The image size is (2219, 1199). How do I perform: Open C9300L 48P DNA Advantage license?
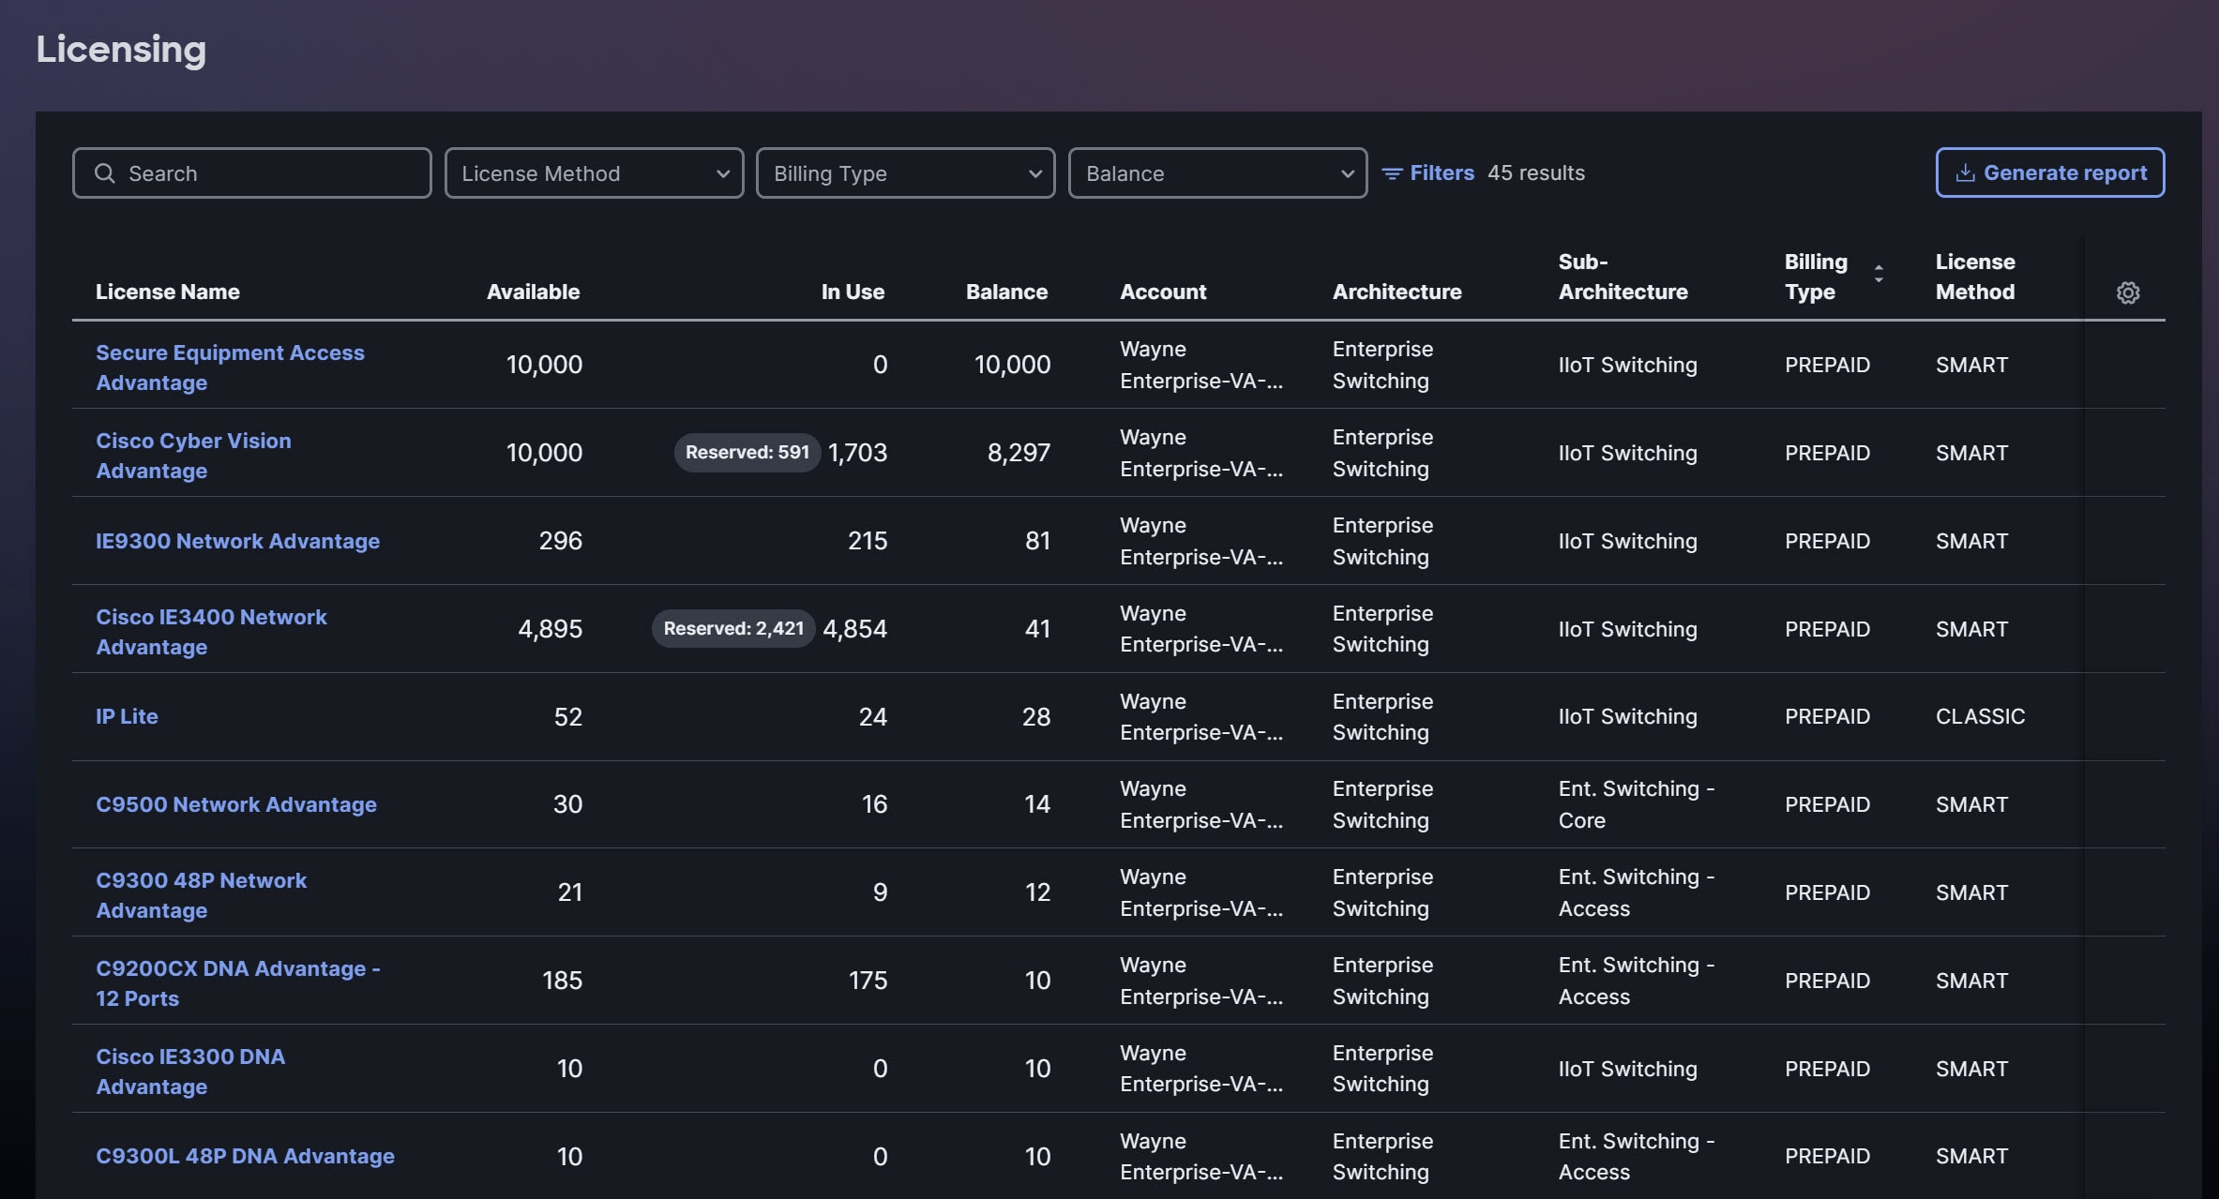coord(245,1156)
